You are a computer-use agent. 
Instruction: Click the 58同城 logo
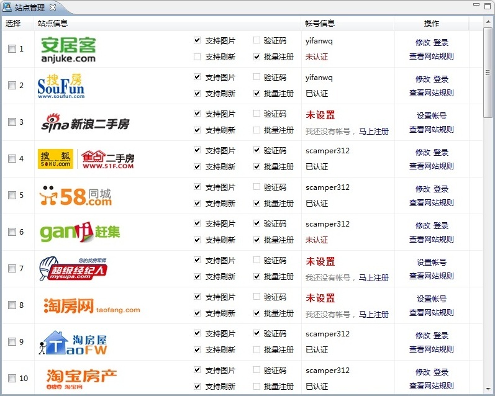(75, 196)
